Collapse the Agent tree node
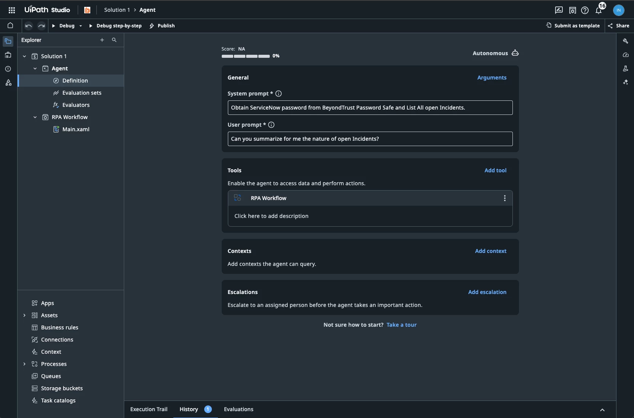 point(35,68)
